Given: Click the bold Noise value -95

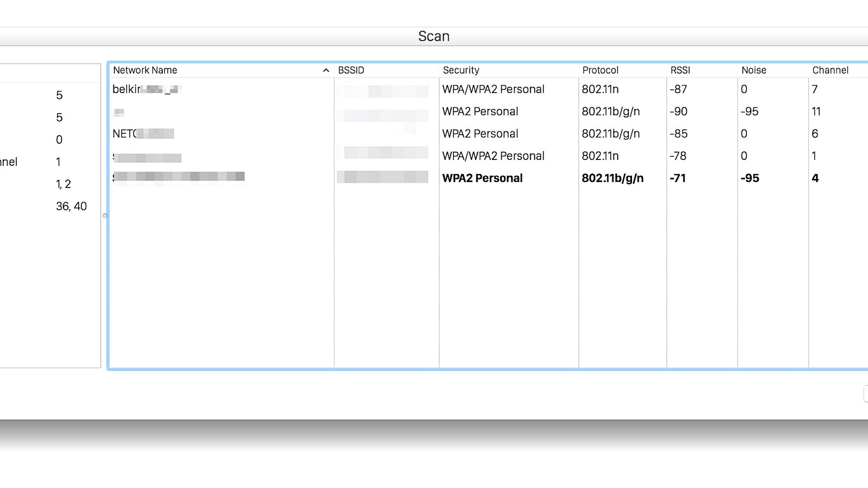Looking at the screenshot, I should (x=750, y=178).
